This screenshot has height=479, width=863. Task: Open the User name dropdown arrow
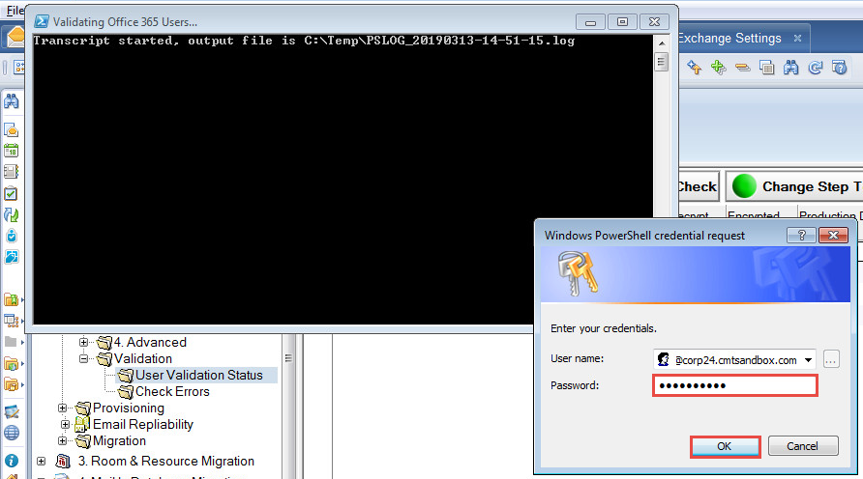coord(808,360)
